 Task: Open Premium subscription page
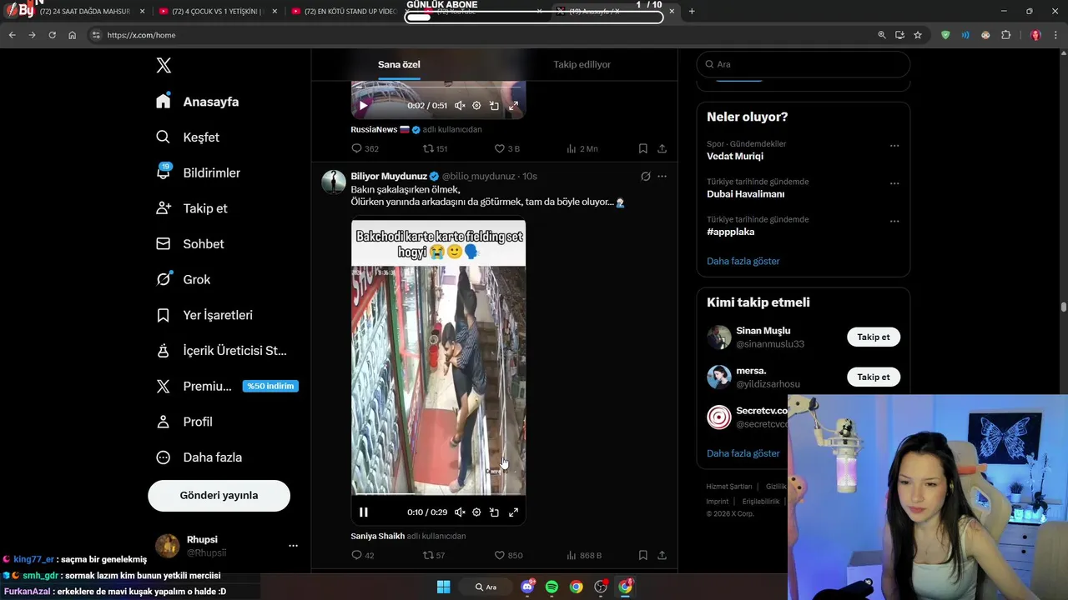pyautogui.click(x=226, y=386)
